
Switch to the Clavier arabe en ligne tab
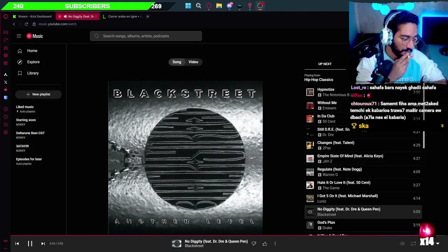pyautogui.click(x=122, y=16)
